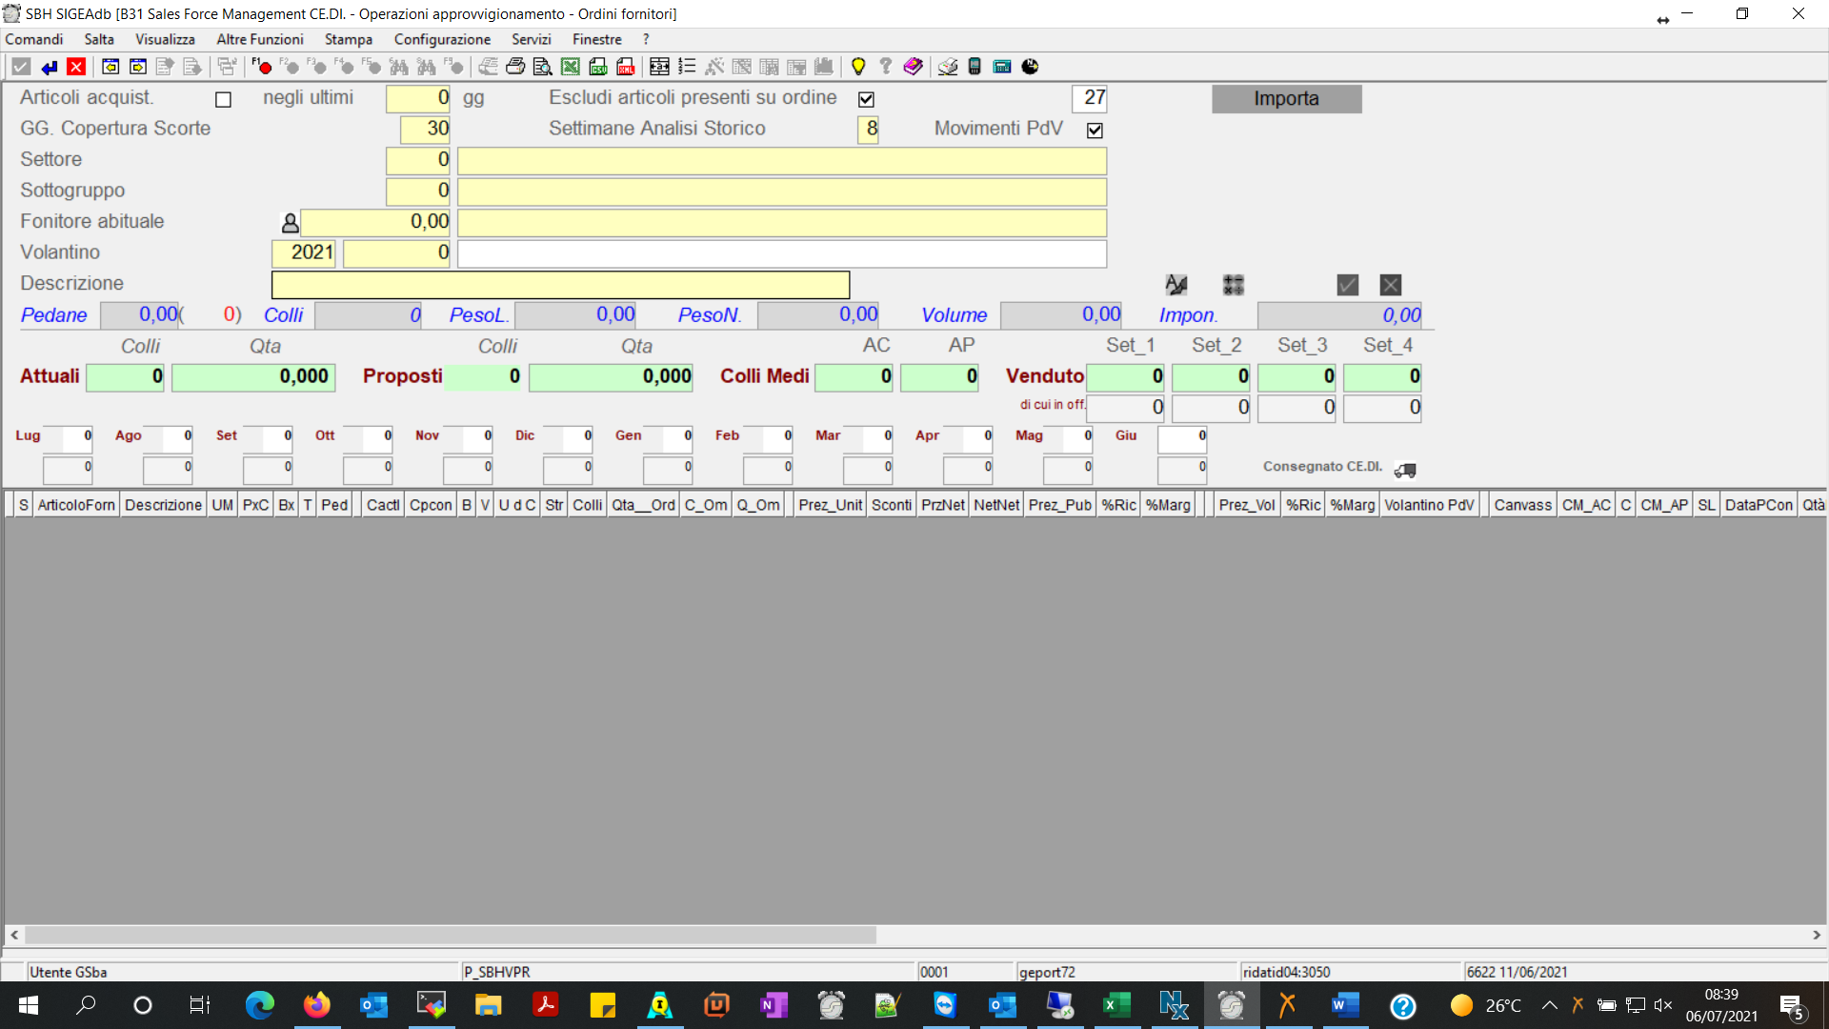The width and height of the screenshot is (1829, 1029).
Task: Click the yellow lightbulb toolbar icon
Action: click(x=858, y=67)
